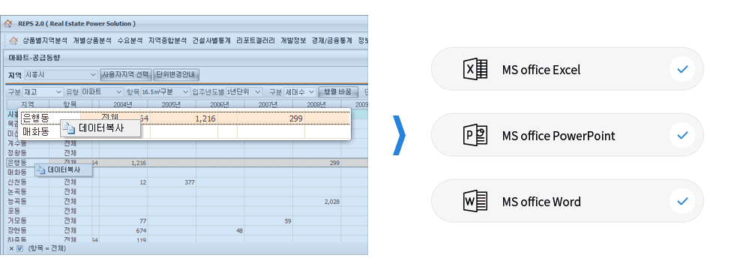This screenshot has width=737, height=270.
Task: Click the value 2,028 in the 능곡동 row
Action: click(x=332, y=201)
